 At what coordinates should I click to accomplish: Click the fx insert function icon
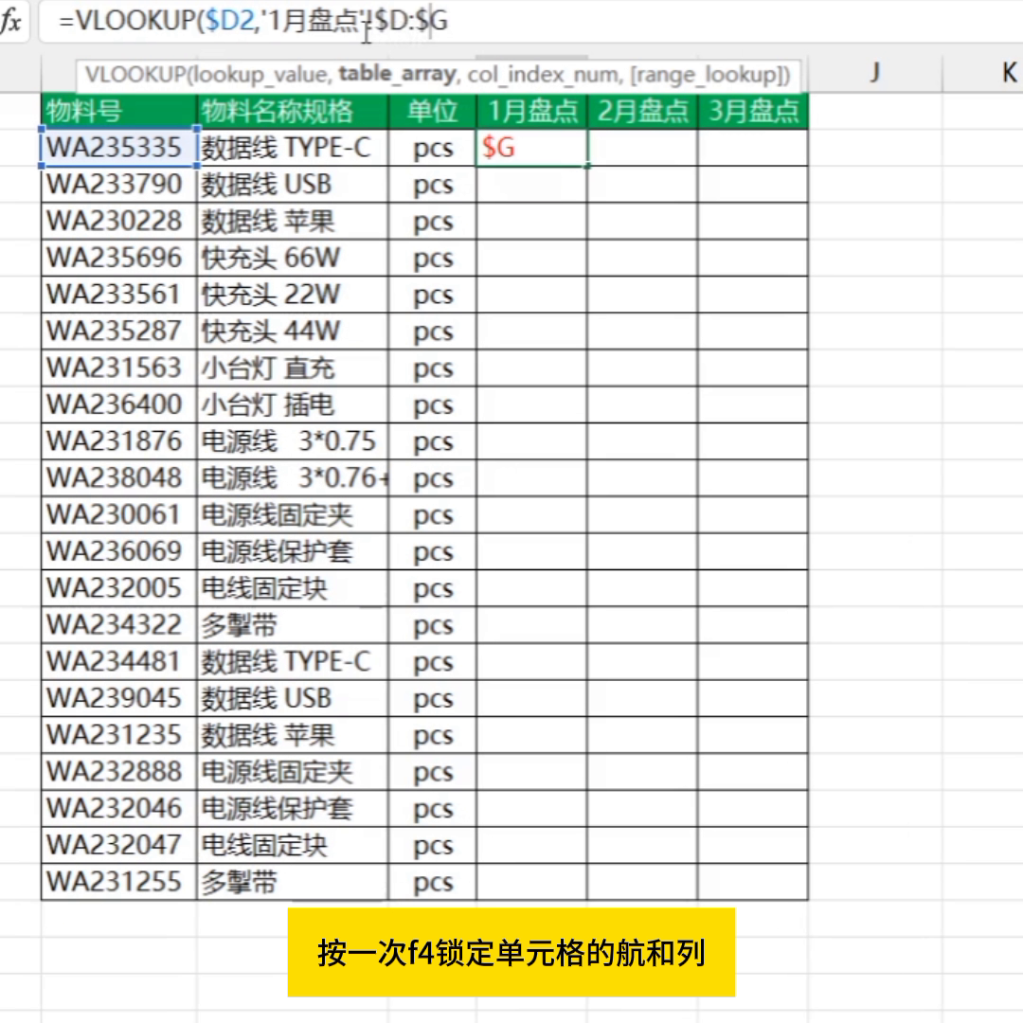tap(11, 21)
